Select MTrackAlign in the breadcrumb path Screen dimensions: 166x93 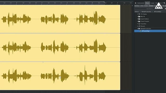click(x=158, y=12)
